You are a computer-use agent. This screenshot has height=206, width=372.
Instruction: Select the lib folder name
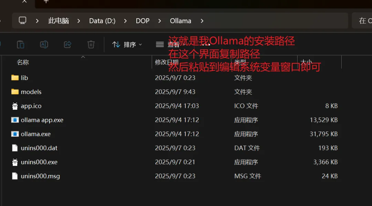click(24, 78)
